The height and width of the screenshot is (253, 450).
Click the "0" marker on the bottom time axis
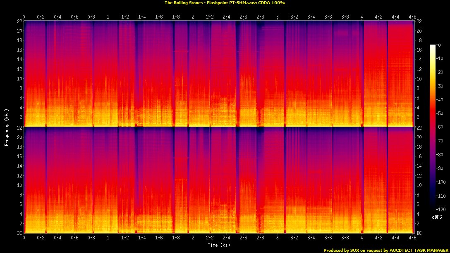[24, 238]
